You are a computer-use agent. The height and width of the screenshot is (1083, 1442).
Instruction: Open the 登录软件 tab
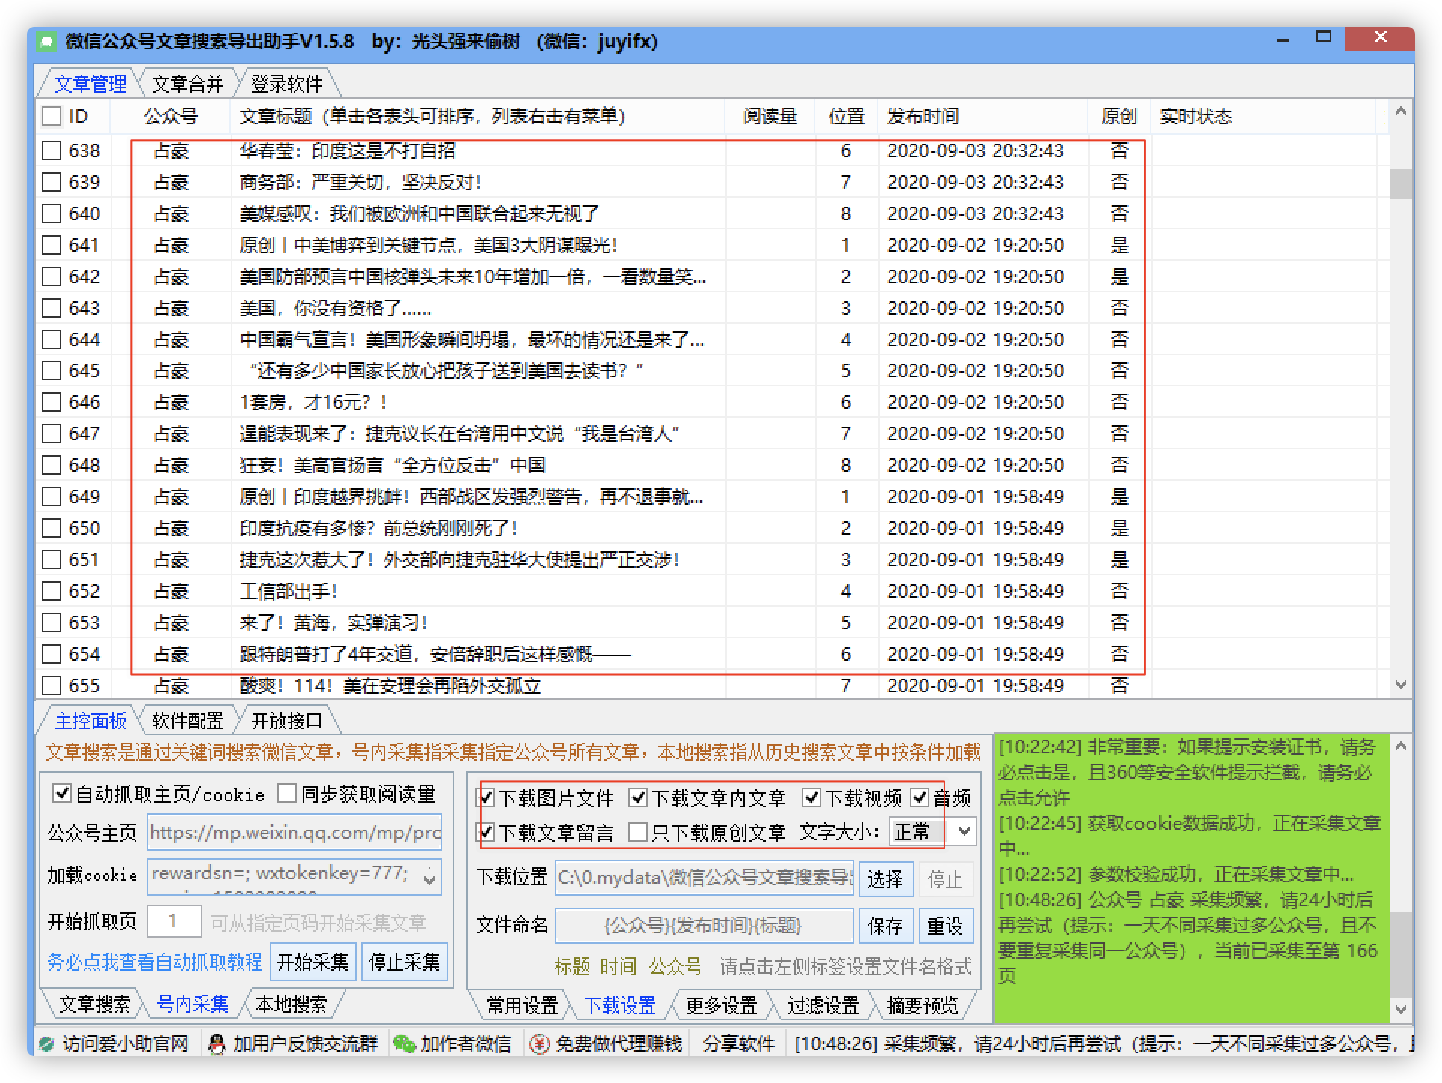click(x=286, y=84)
